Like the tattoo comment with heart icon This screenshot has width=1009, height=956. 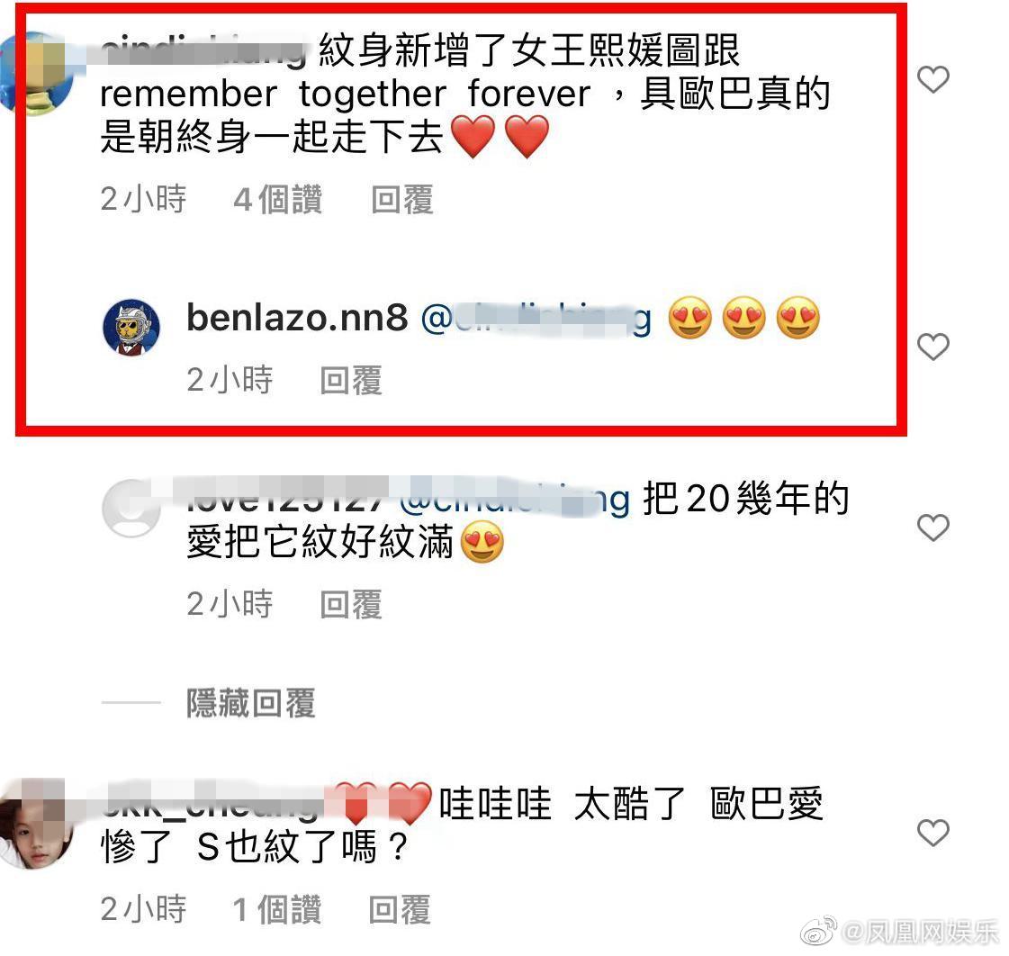pyautogui.click(x=933, y=79)
